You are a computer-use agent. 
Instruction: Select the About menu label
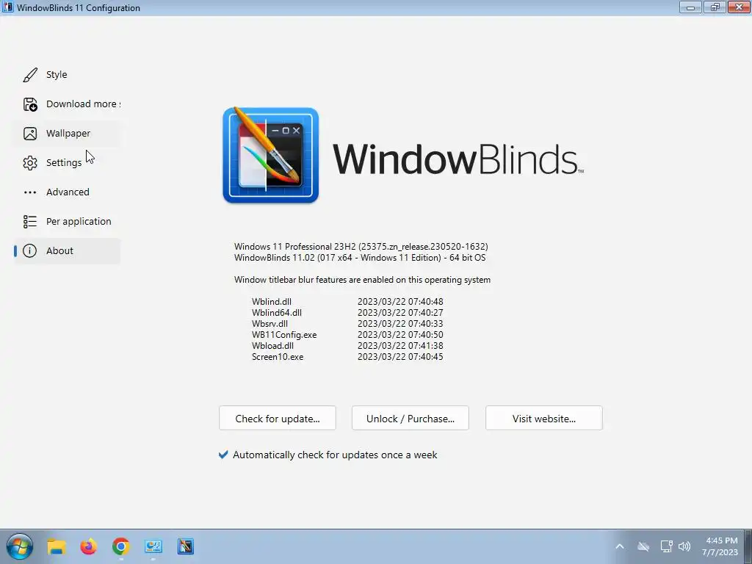coord(59,251)
